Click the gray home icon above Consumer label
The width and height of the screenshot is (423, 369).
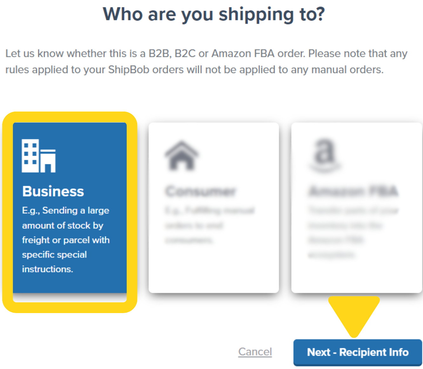click(x=181, y=155)
